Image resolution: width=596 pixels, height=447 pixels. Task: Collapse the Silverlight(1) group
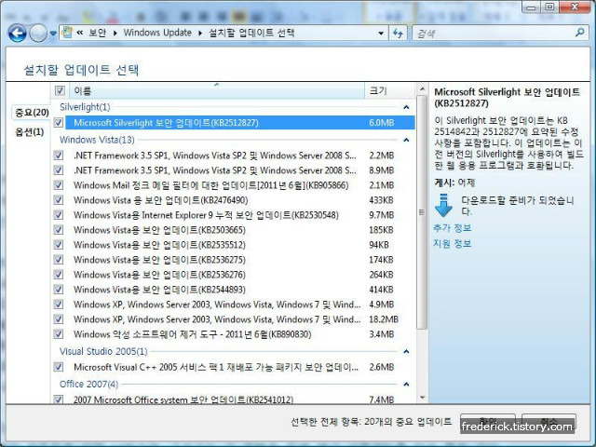tap(406, 108)
